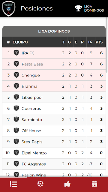Open the Elpal Merazo team entry
Viewport: 108px width, 192px height.
coord(54,153)
